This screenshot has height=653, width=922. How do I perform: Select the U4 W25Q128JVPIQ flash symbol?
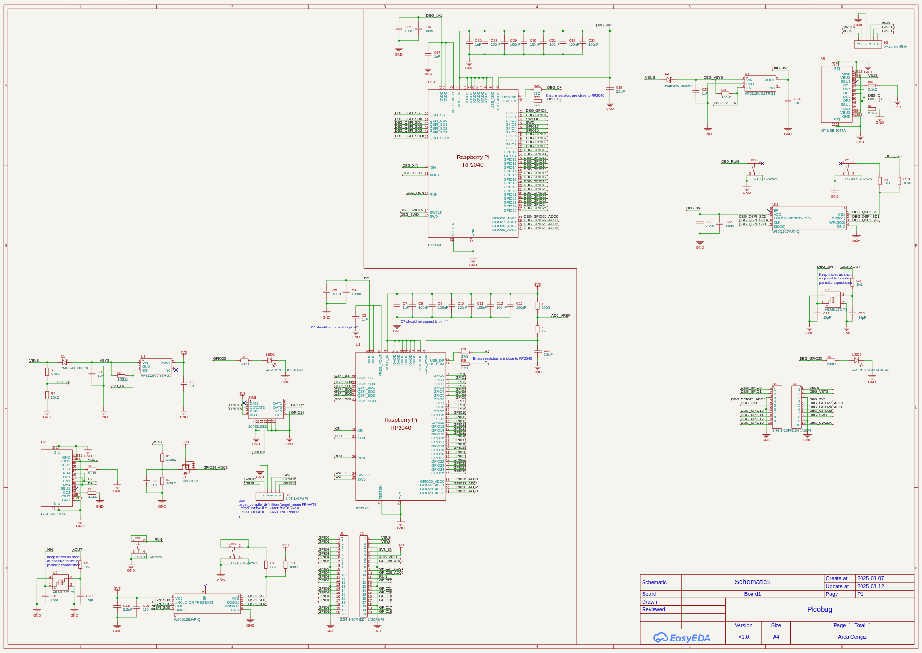207,604
